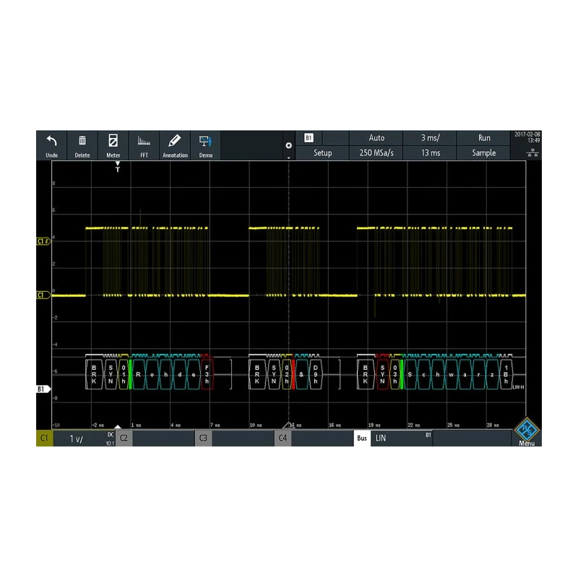Change the Sample acquisition mode

[x=483, y=152]
